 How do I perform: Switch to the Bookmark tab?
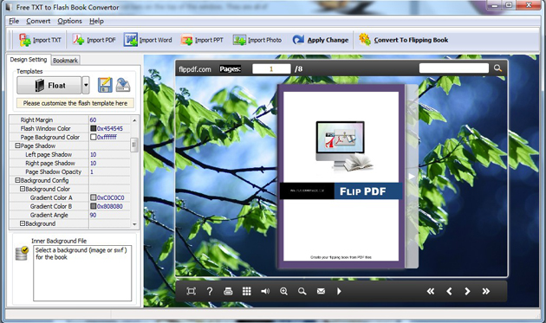point(65,61)
